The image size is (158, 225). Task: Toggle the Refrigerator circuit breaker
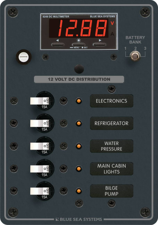[x=40, y=123]
